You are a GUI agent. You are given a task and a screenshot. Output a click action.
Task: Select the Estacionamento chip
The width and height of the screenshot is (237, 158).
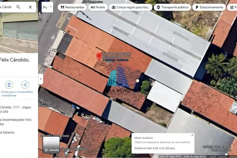[x=209, y=7]
